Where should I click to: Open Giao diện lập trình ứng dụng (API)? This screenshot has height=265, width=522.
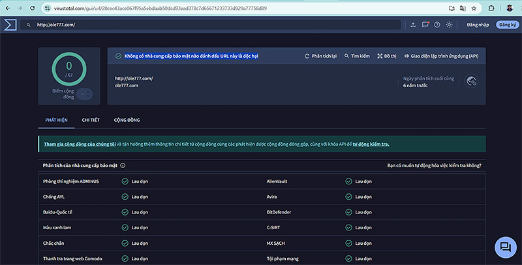(x=441, y=56)
